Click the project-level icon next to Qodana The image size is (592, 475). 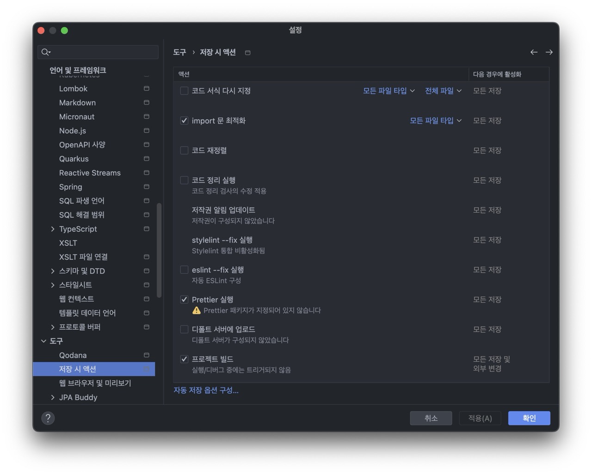click(x=147, y=355)
